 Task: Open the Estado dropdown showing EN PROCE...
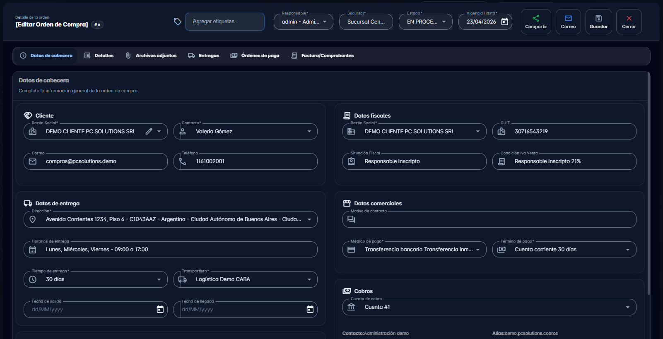426,22
